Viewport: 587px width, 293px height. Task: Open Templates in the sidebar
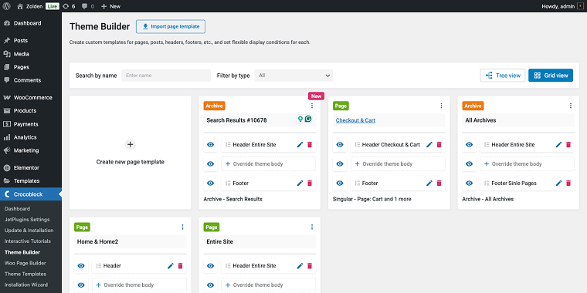(x=31, y=181)
